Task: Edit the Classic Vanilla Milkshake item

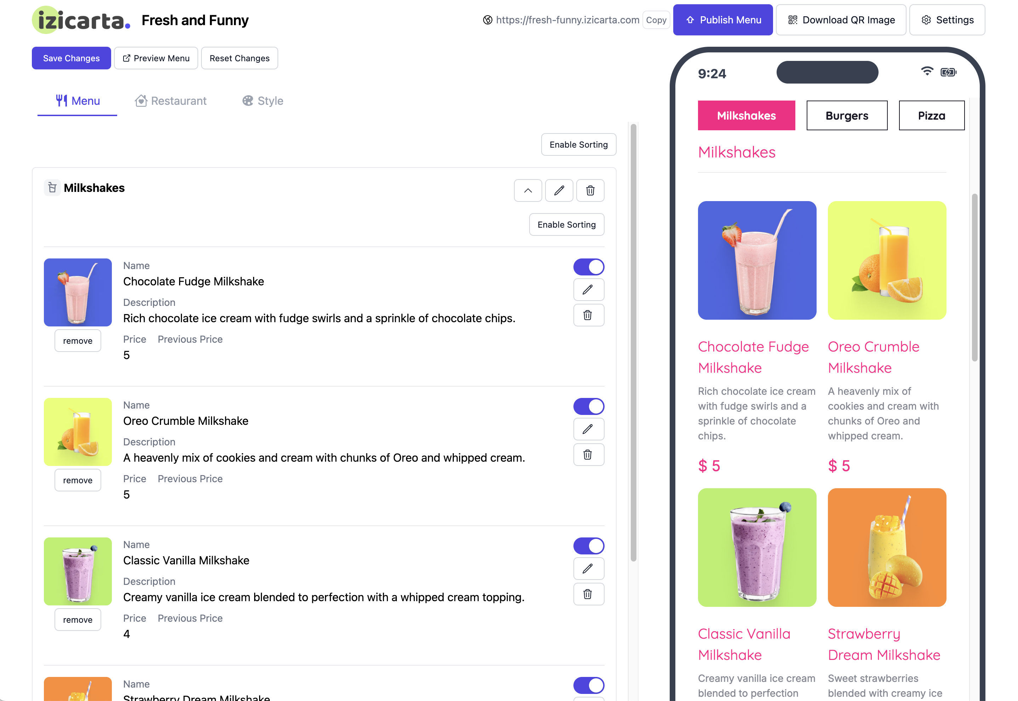Action: pos(589,569)
